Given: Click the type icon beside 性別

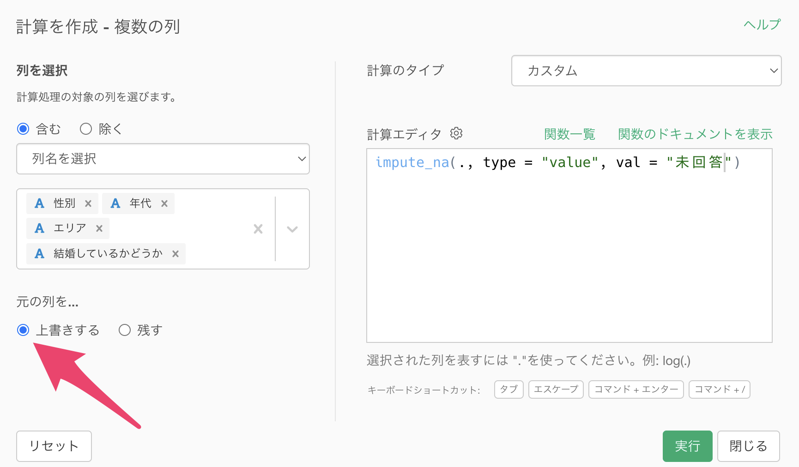Looking at the screenshot, I should [40, 204].
